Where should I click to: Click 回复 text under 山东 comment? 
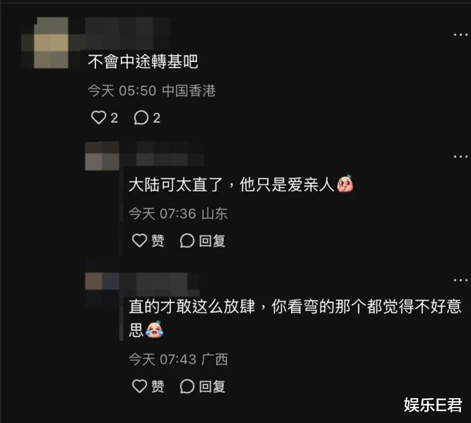coord(212,240)
